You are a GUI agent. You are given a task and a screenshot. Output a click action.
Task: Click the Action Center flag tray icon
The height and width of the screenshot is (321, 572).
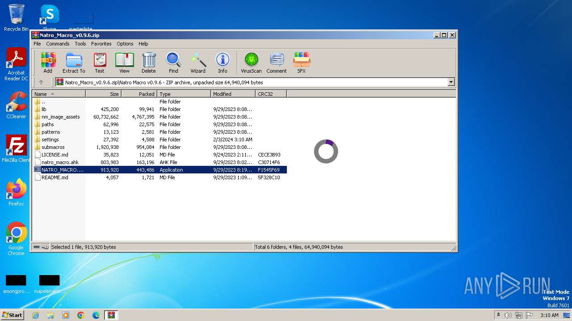click(530, 315)
